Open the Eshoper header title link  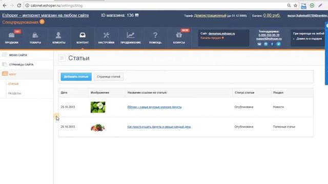46,15
